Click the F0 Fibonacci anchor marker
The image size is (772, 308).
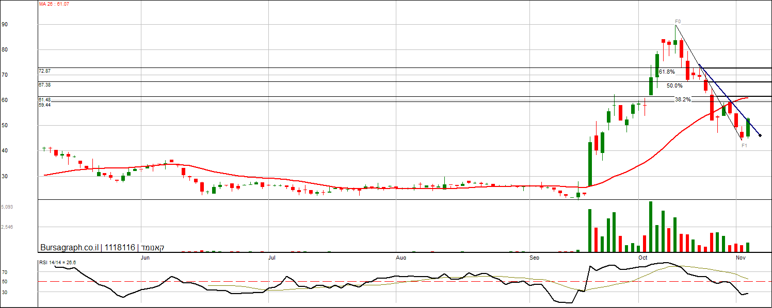pyautogui.click(x=678, y=22)
